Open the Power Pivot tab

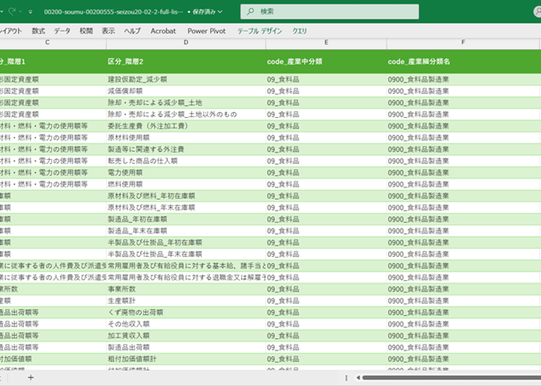[x=206, y=31]
